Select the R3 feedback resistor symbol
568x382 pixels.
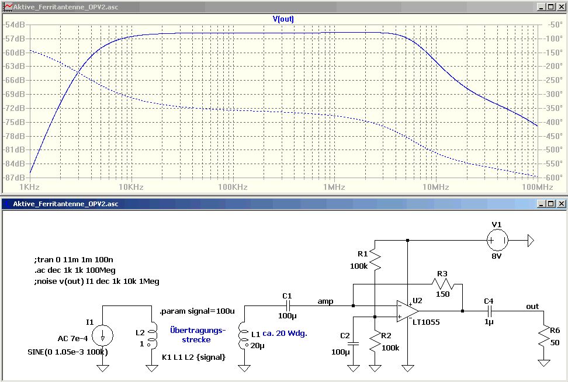point(443,284)
